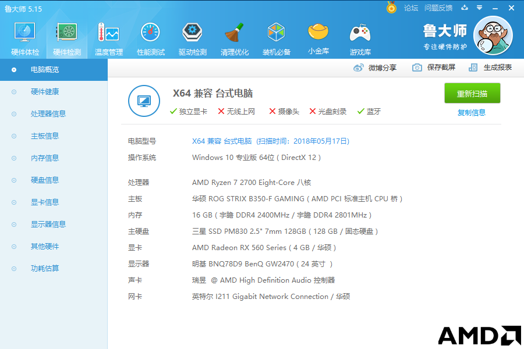Click the Weibo share icon

[359, 68]
